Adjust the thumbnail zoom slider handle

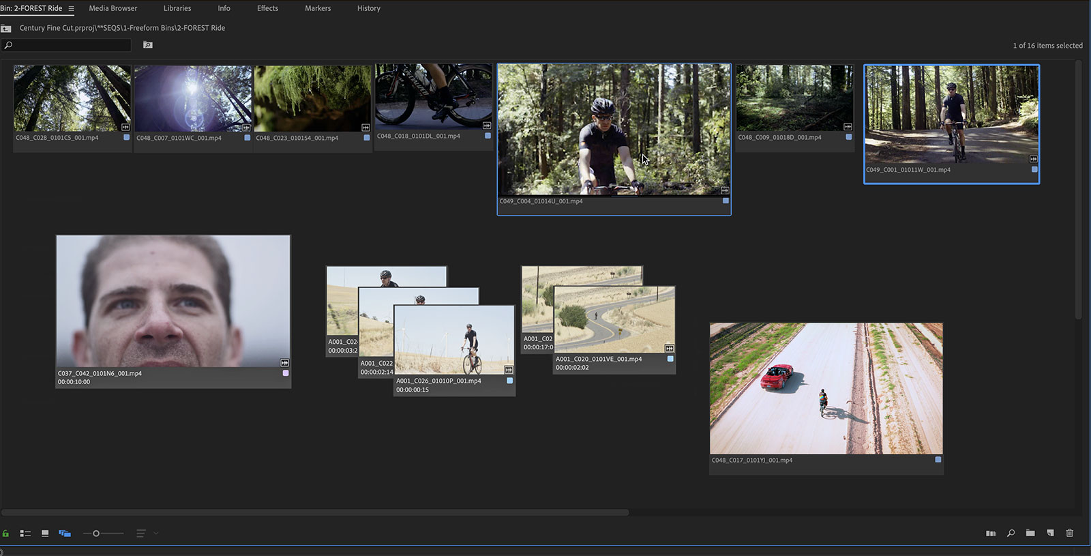(x=96, y=533)
